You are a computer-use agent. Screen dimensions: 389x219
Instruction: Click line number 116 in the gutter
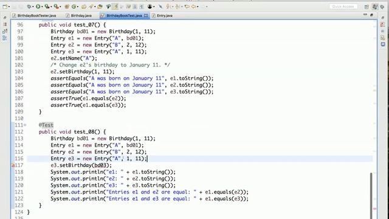(x=19, y=158)
